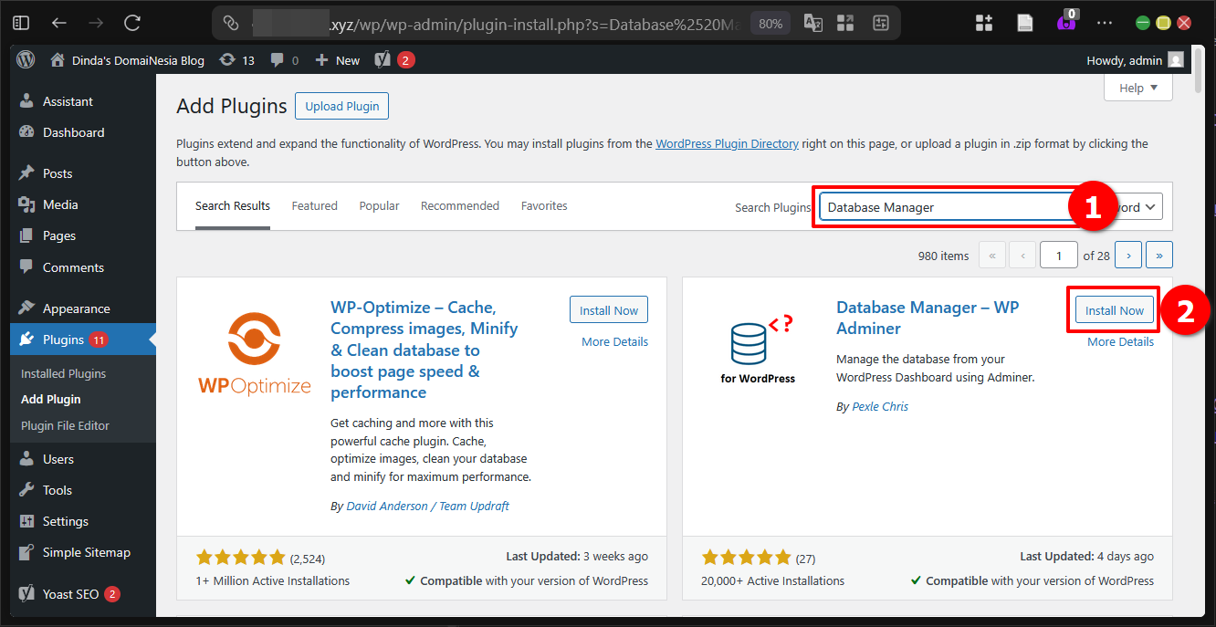The image size is (1216, 627).
Task: Switch to the Featured plugins tab
Action: (x=314, y=205)
